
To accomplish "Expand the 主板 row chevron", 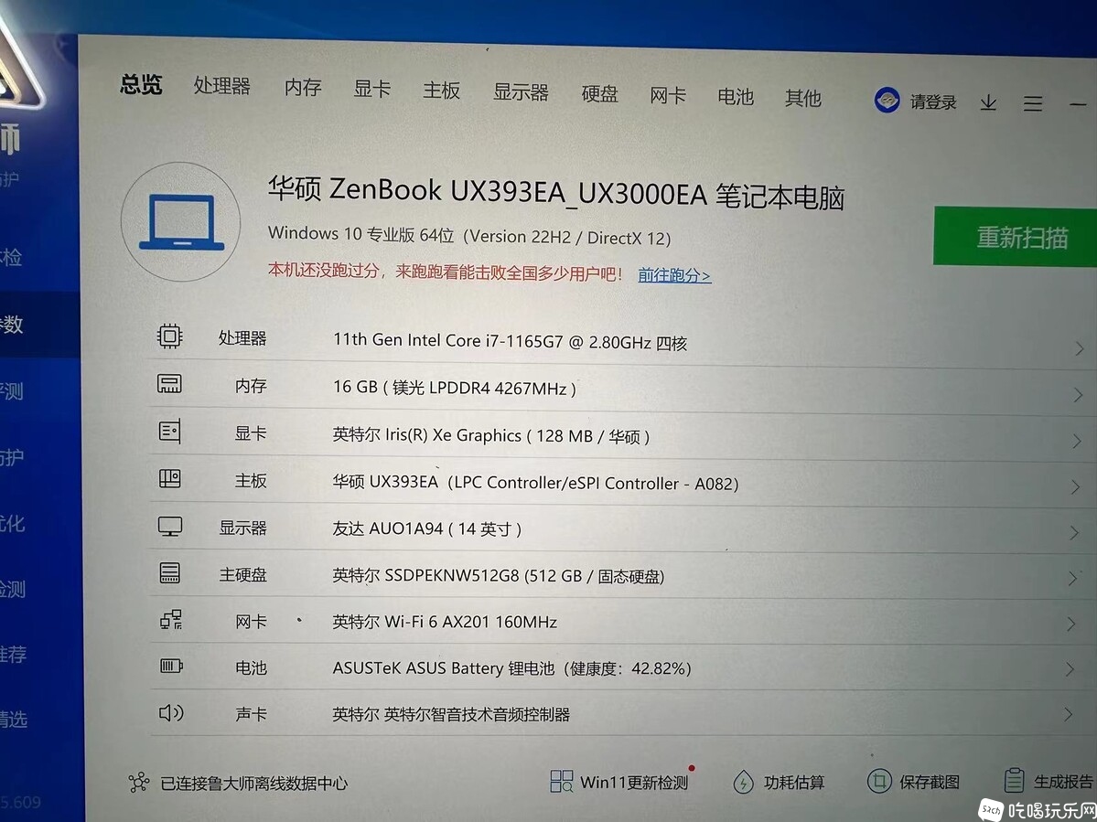I will point(1076,487).
